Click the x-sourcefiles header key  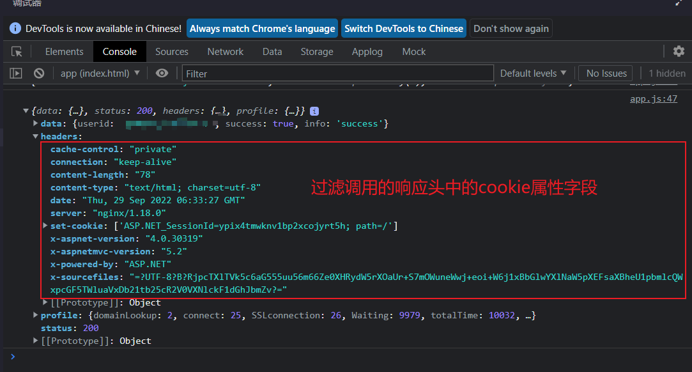coord(85,277)
